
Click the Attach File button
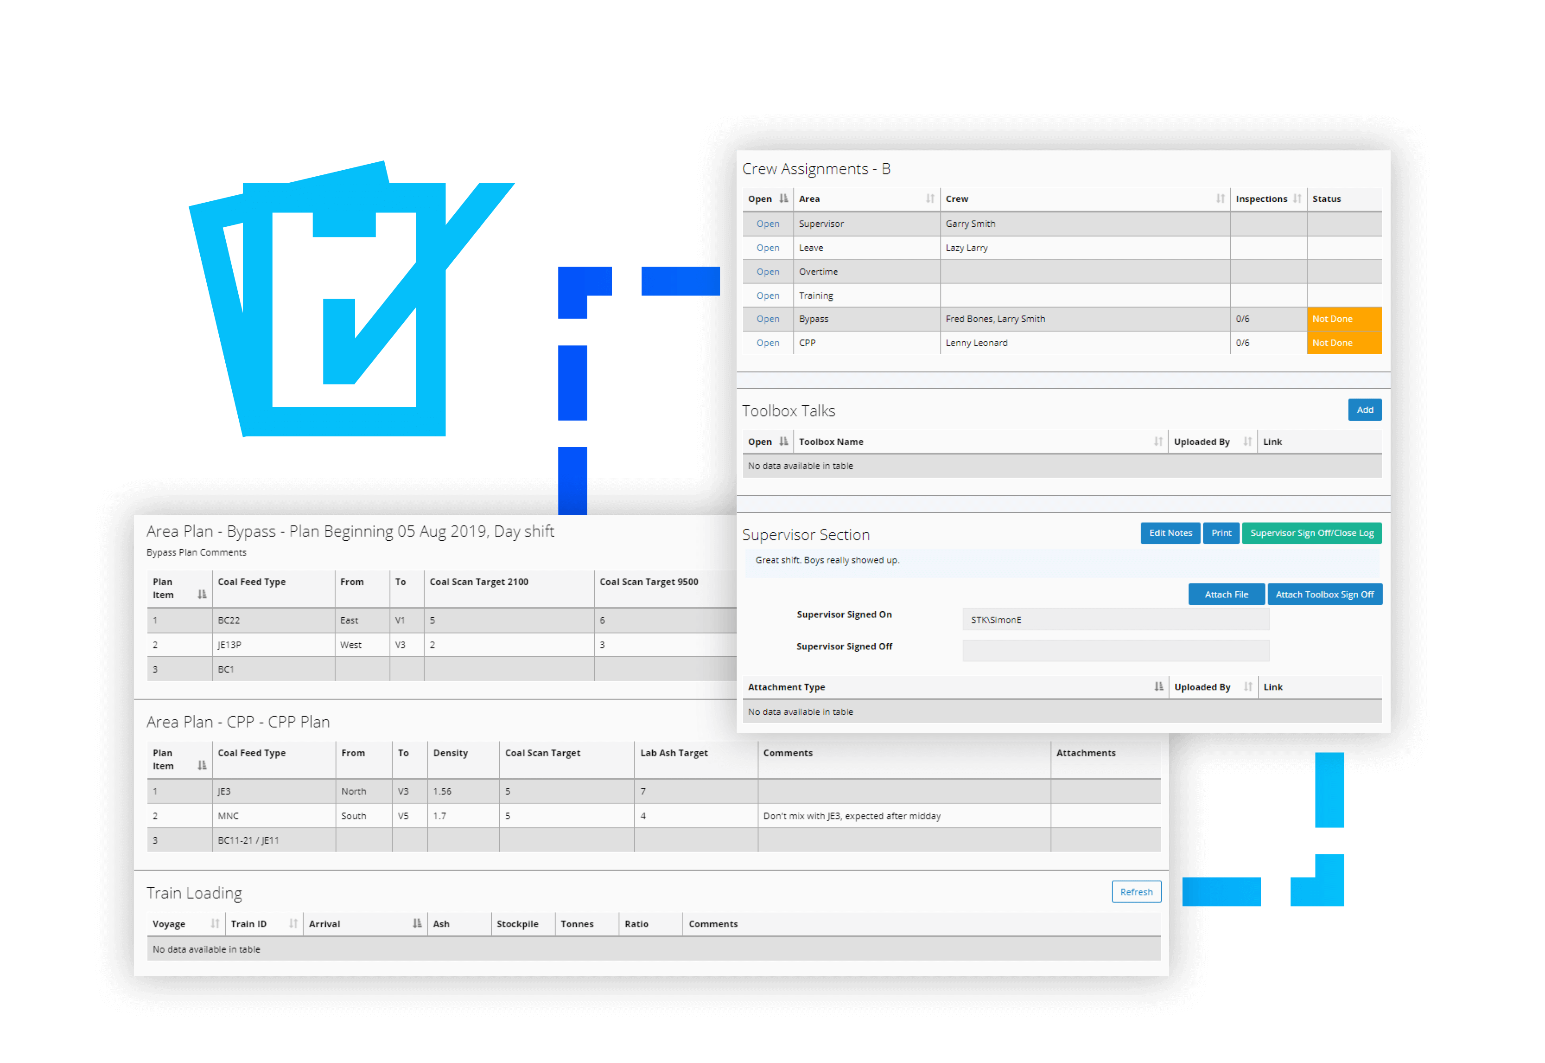click(1226, 595)
